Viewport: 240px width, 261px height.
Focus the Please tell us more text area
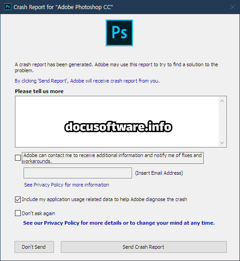click(x=117, y=122)
